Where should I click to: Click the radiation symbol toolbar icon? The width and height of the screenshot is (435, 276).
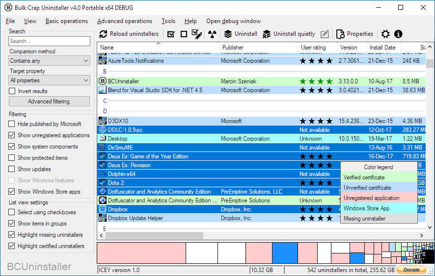point(212,34)
